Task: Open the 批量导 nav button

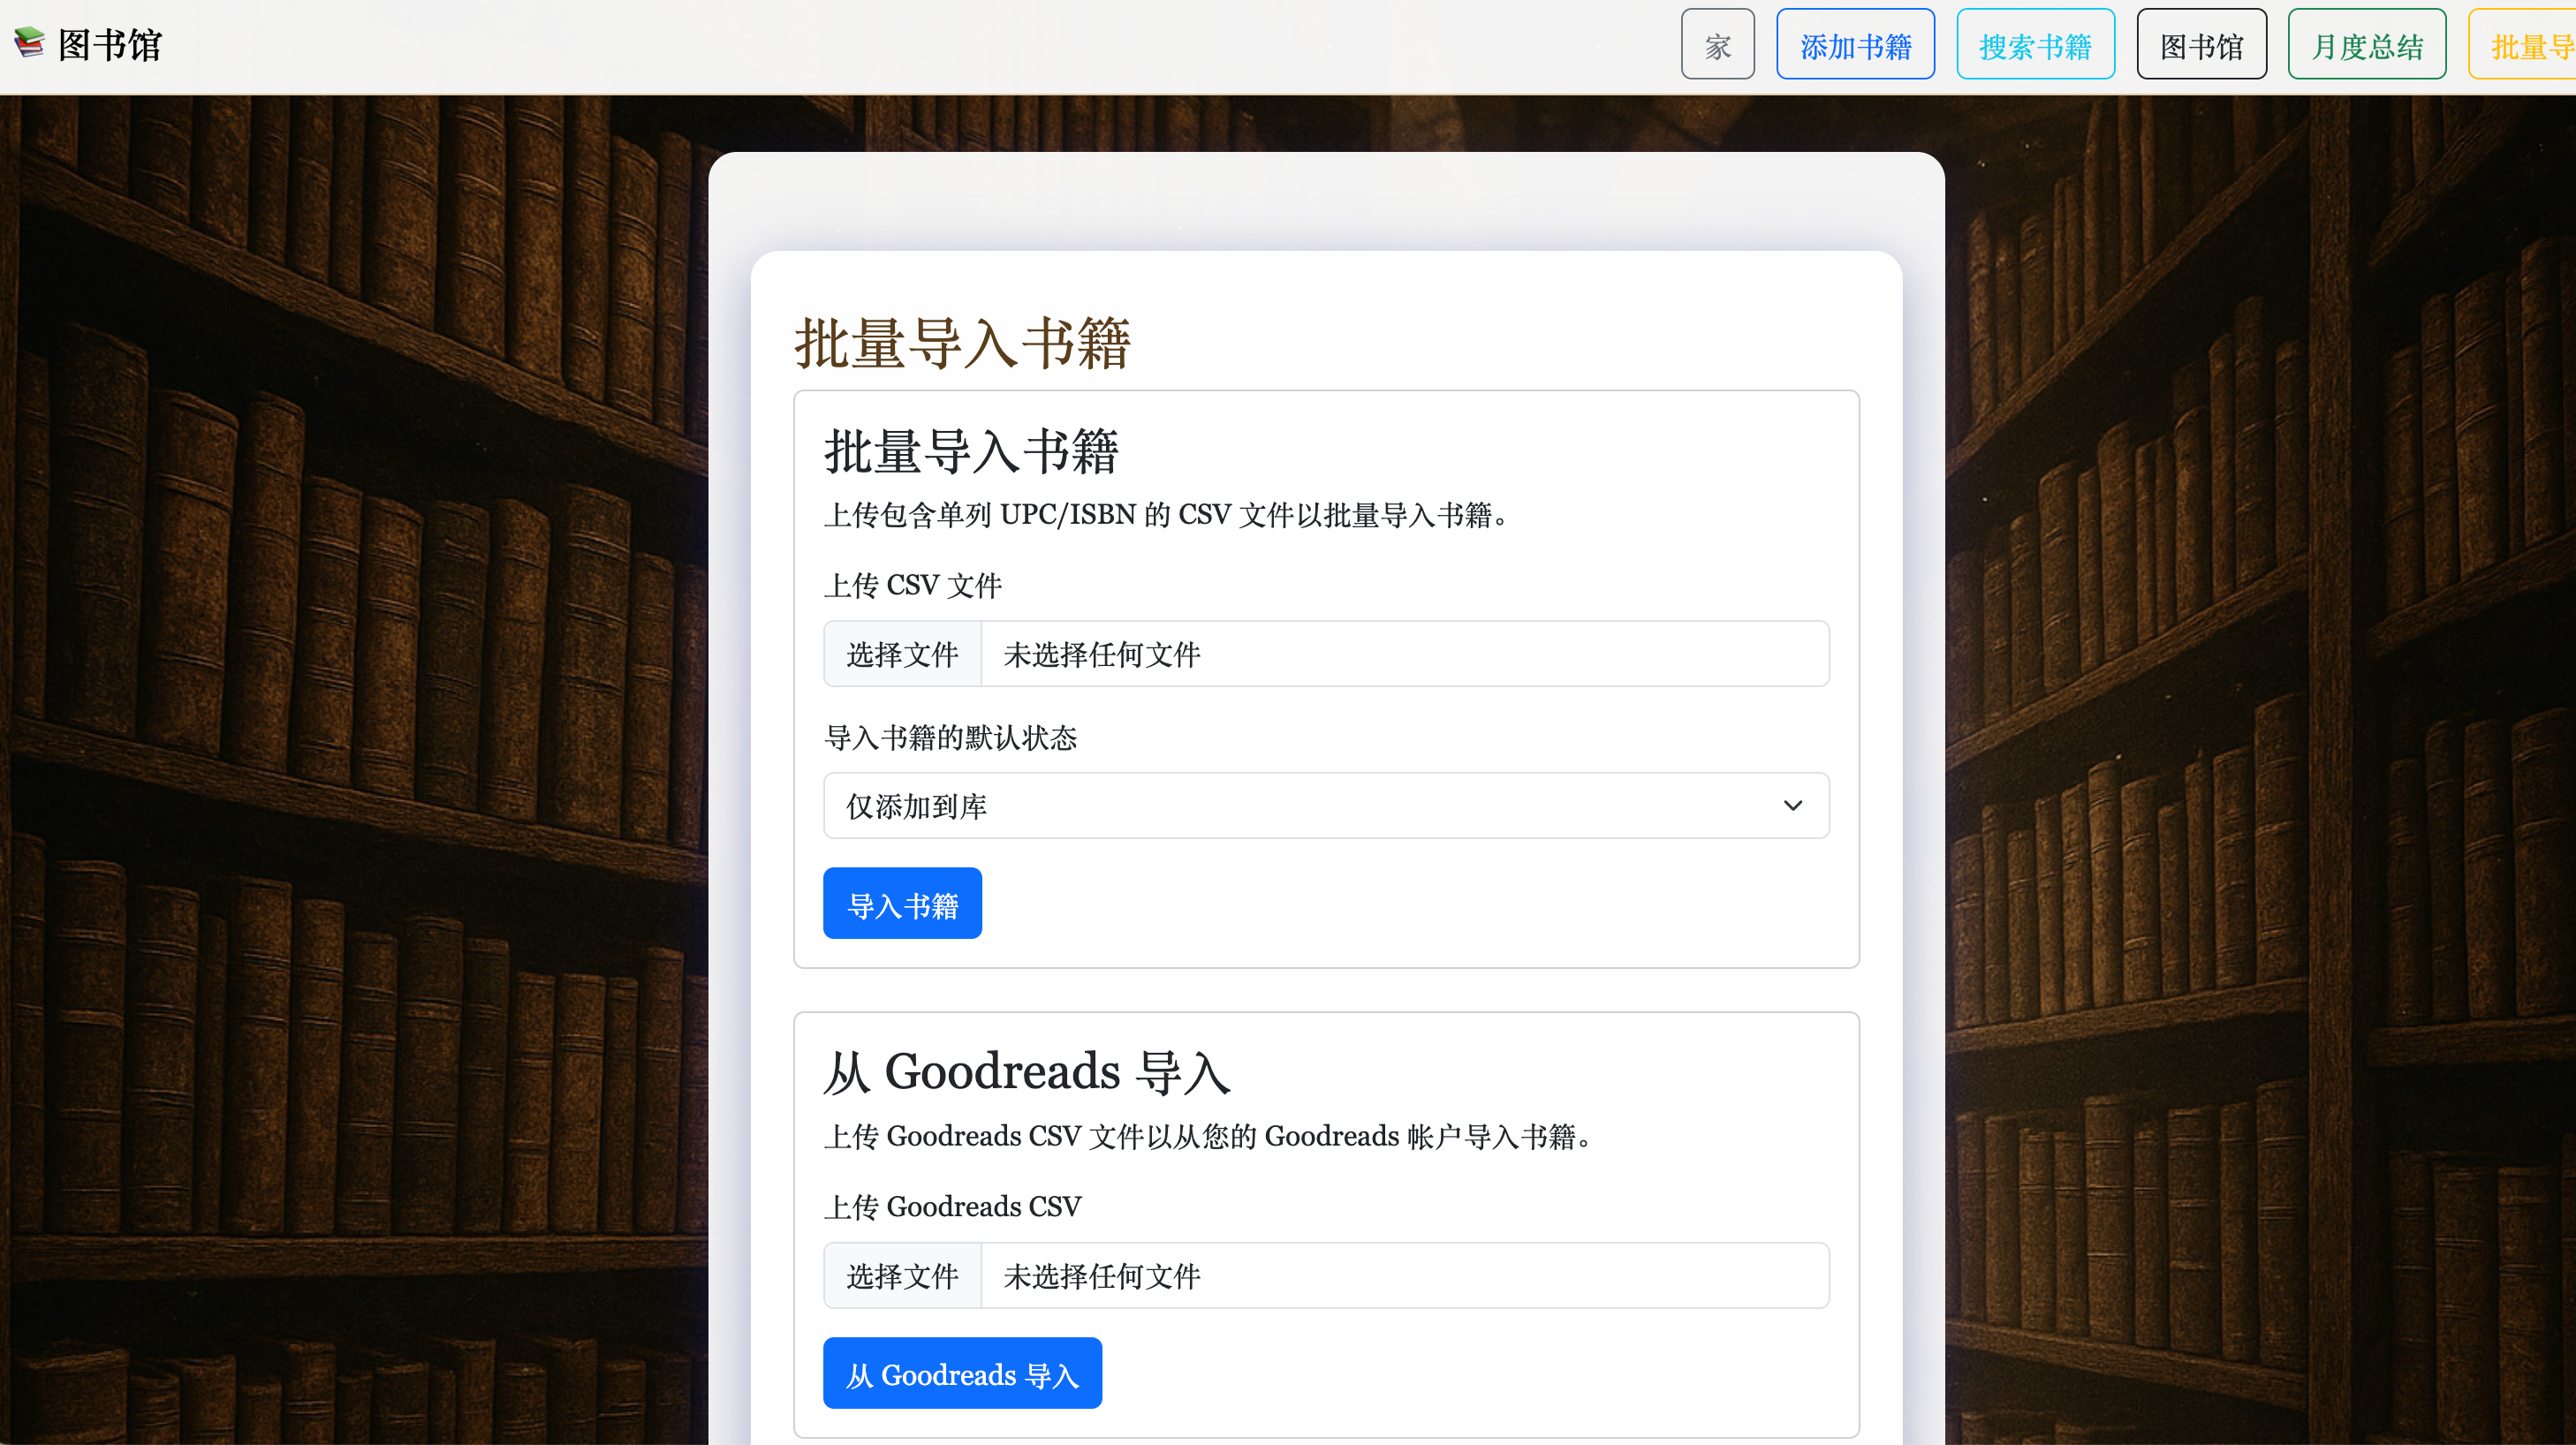Action: (x=2522, y=45)
